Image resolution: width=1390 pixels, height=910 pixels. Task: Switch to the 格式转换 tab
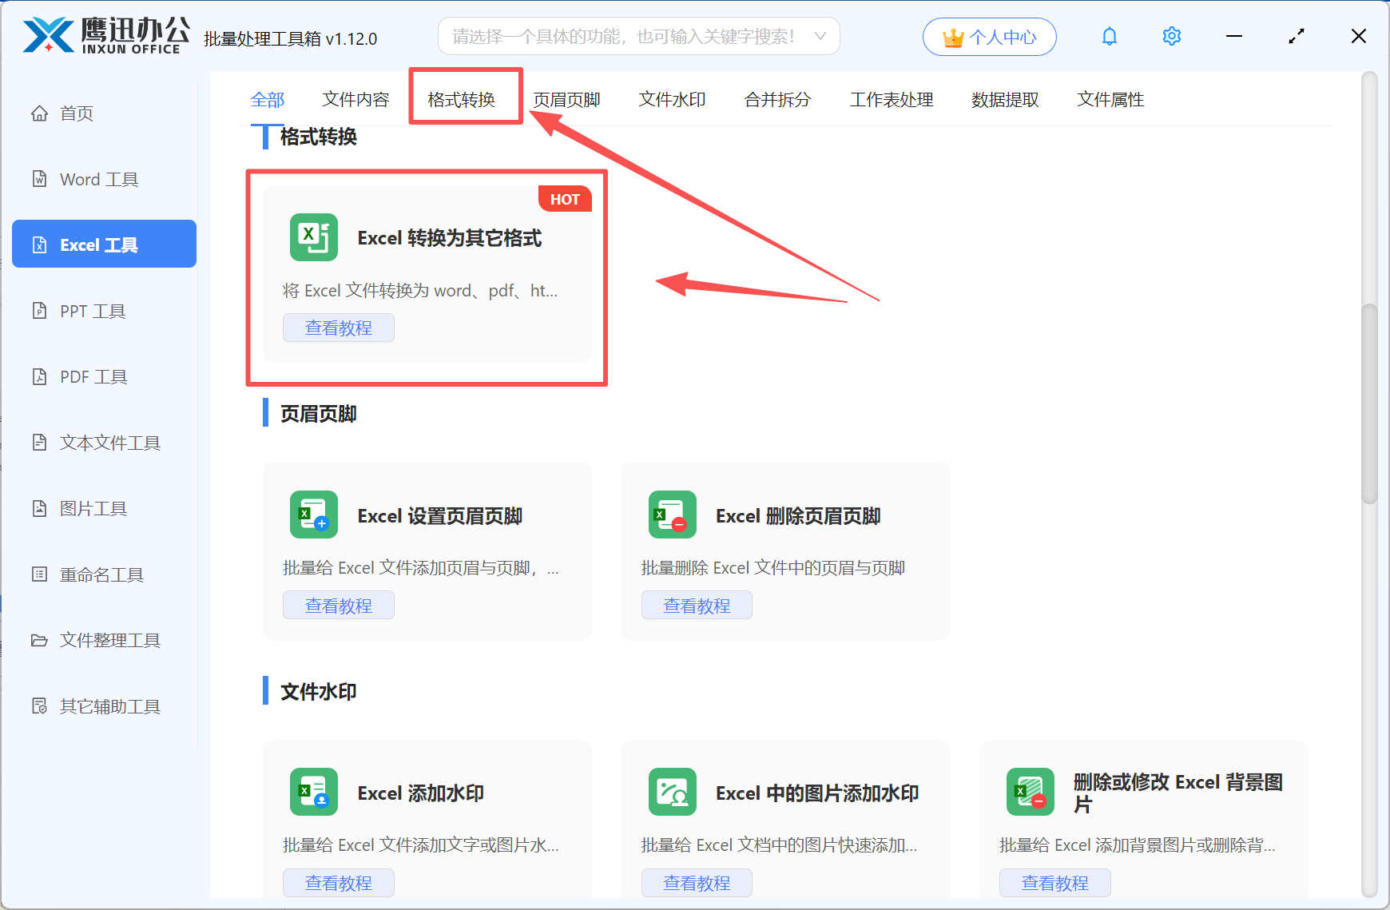(x=465, y=98)
